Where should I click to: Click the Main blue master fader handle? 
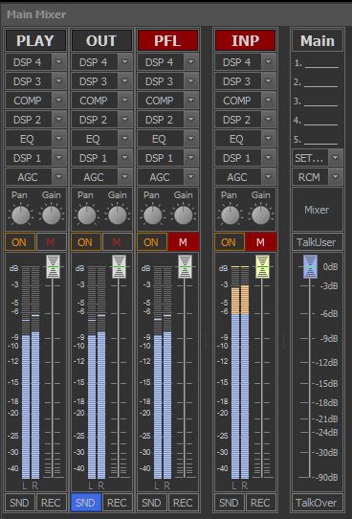tap(310, 266)
